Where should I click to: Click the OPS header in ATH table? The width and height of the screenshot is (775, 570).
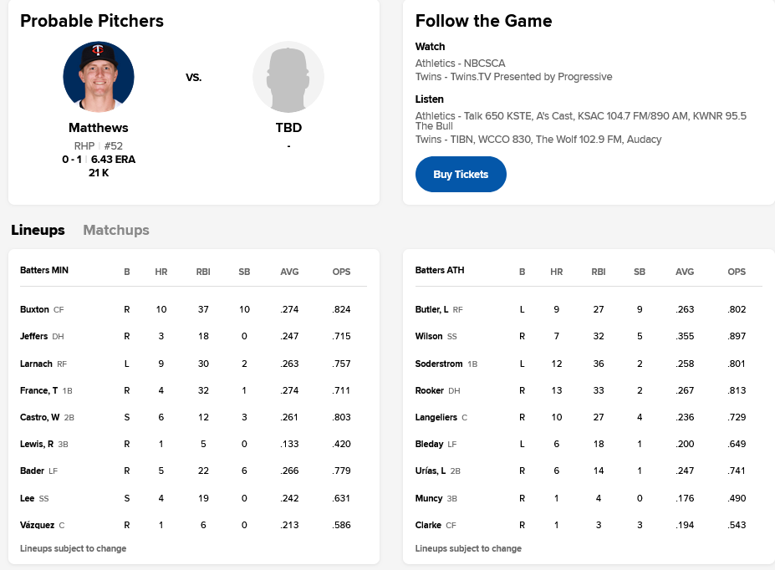736,271
